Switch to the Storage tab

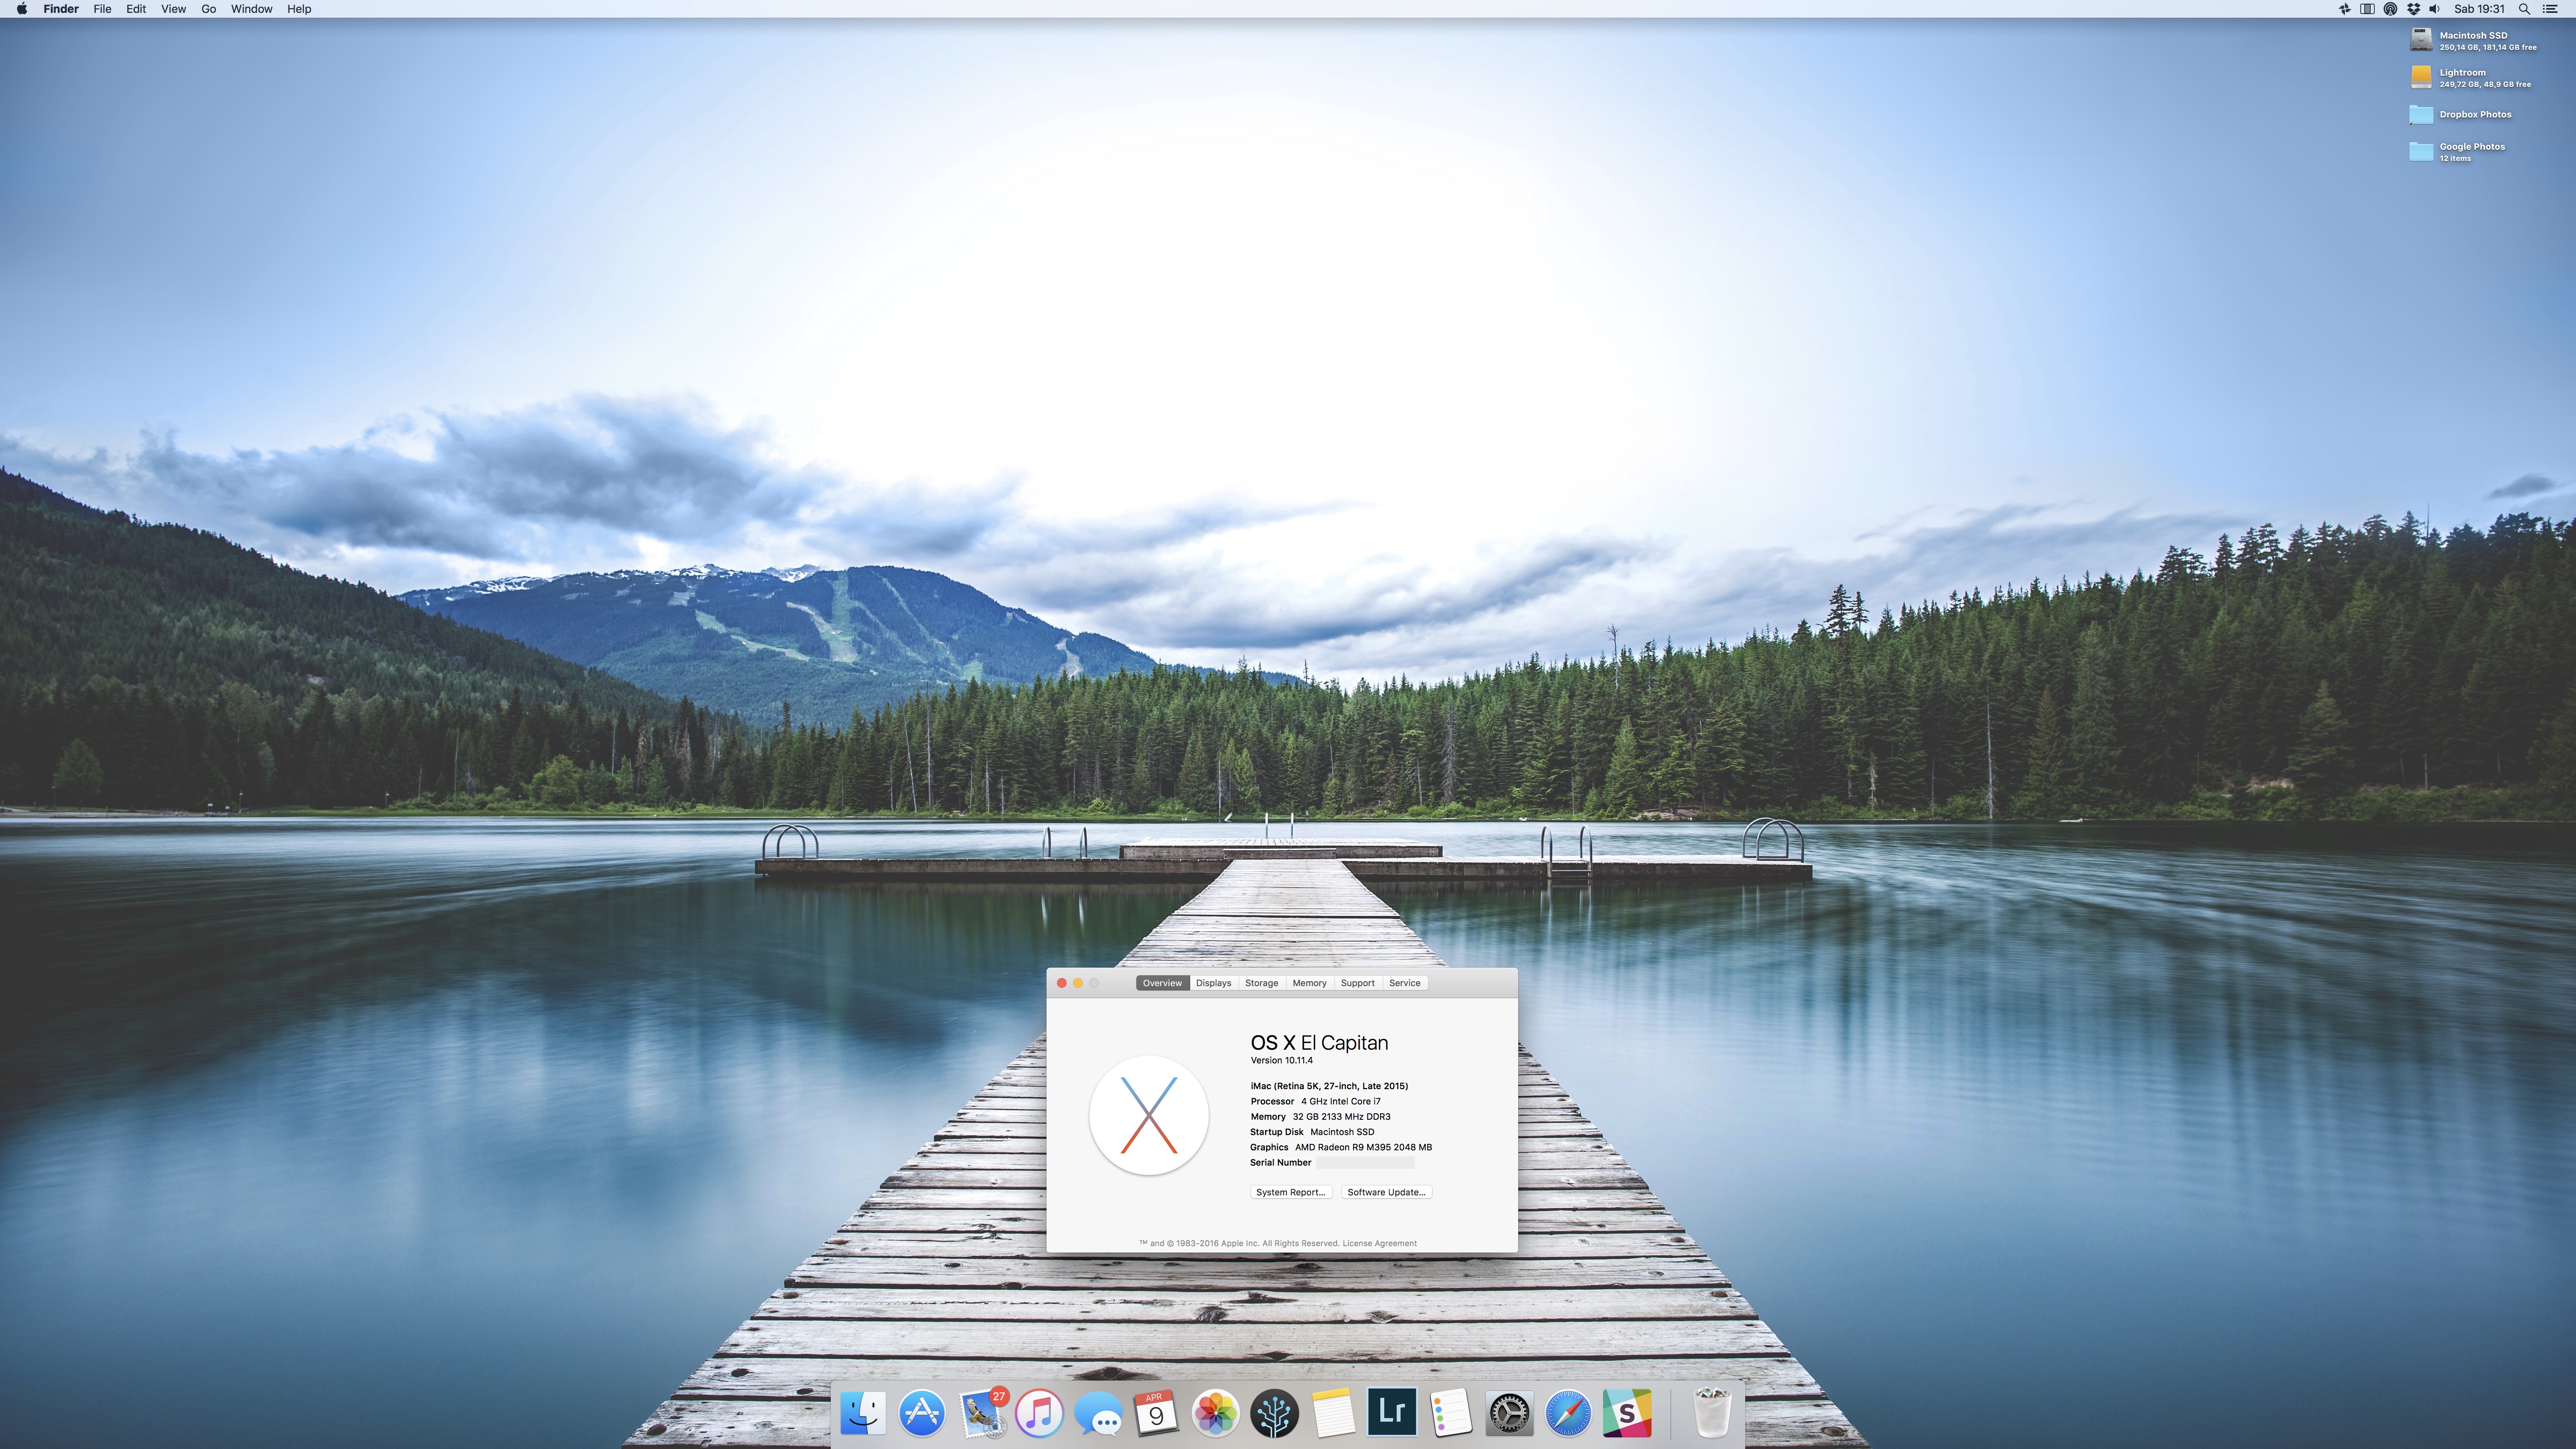tap(1261, 983)
